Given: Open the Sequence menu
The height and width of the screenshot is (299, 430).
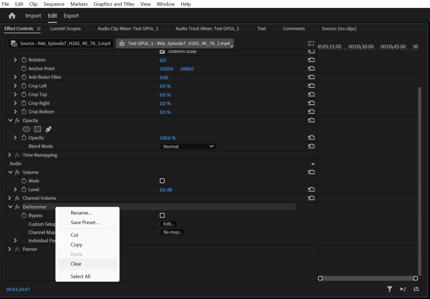Looking at the screenshot, I should tap(54, 4).
